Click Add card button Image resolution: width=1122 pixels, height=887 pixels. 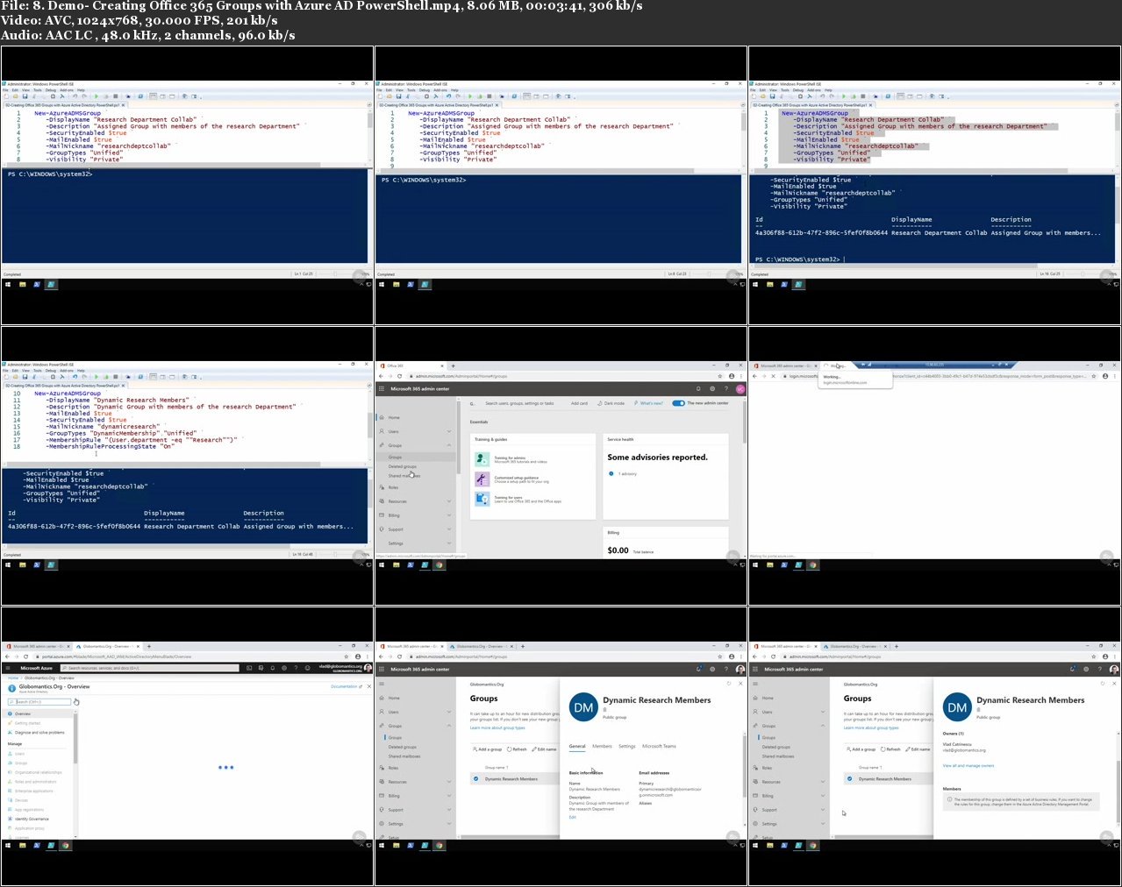pos(579,403)
